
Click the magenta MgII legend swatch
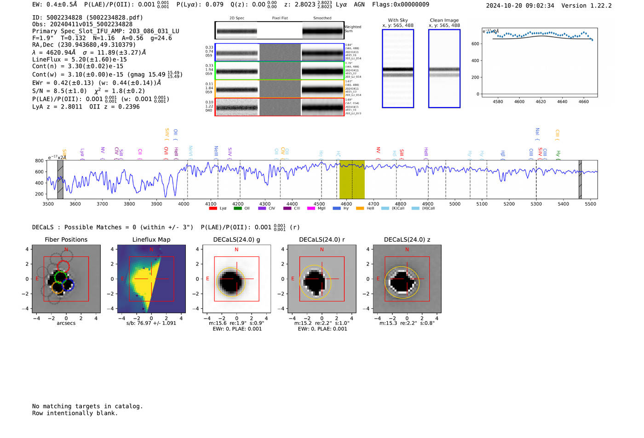coord(311,209)
